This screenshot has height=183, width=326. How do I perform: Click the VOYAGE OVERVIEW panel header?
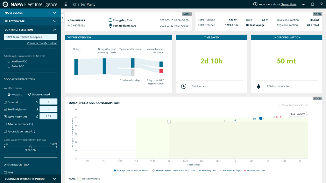coord(118,37)
